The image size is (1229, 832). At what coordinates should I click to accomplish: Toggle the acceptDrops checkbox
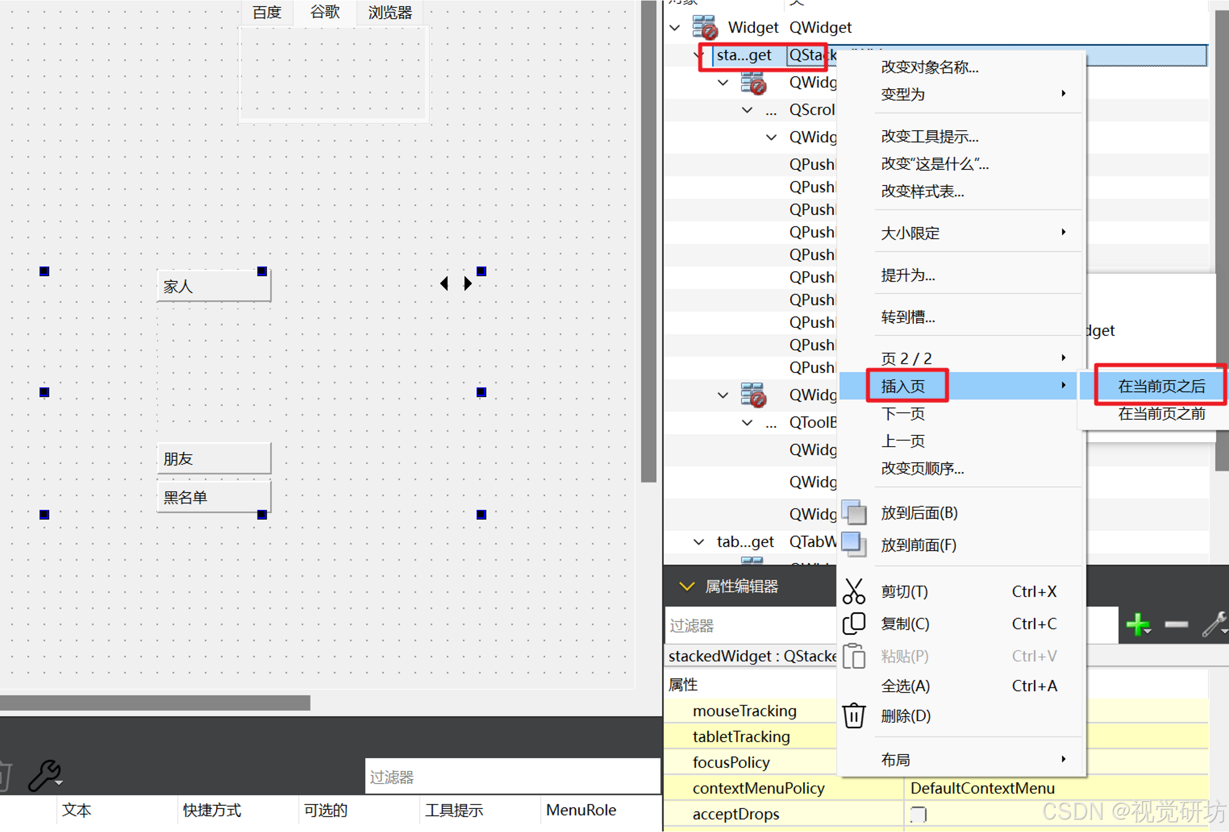pyautogui.click(x=918, y=814)
